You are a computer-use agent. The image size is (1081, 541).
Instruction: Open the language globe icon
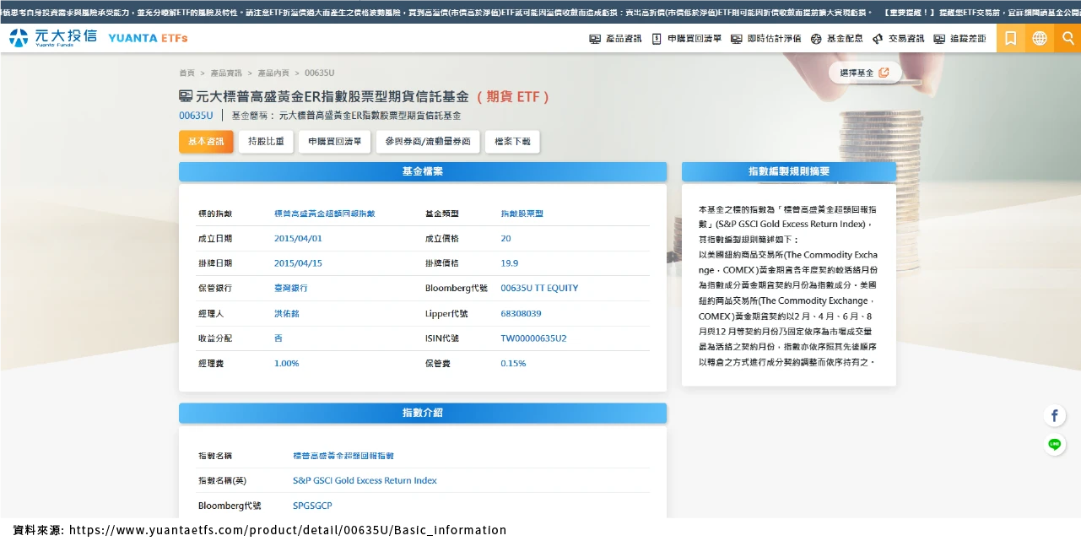(1039, 38)
